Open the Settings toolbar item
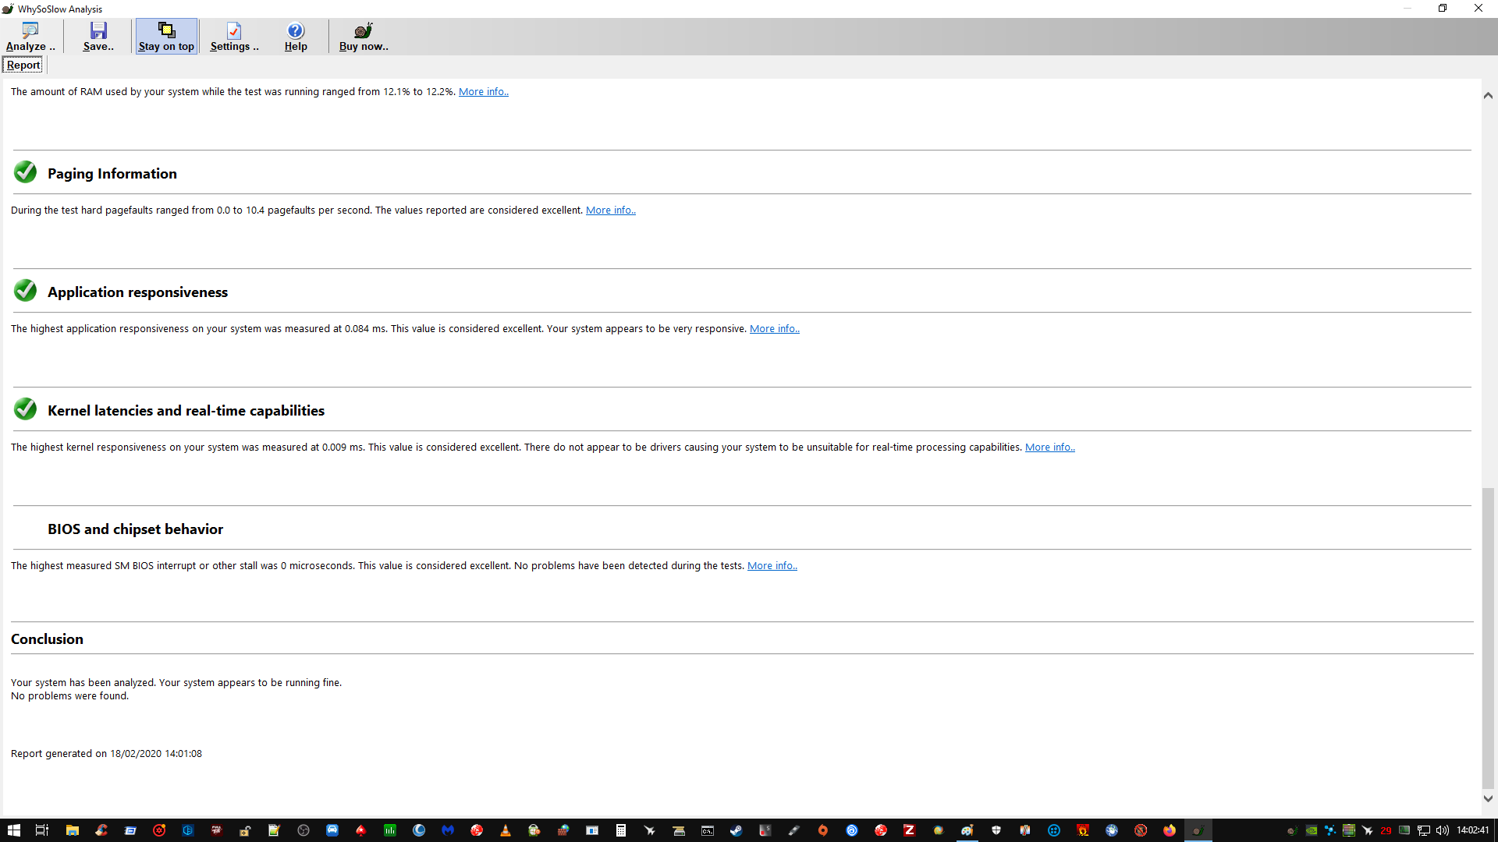This screenshot has width=1498, height=842. pyautogui.click(x=234, y=36)
